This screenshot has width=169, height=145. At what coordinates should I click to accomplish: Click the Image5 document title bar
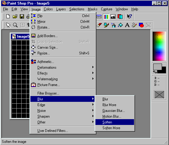pos(20,36)
